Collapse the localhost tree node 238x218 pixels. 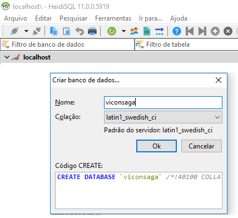click(x=7, y=57)
